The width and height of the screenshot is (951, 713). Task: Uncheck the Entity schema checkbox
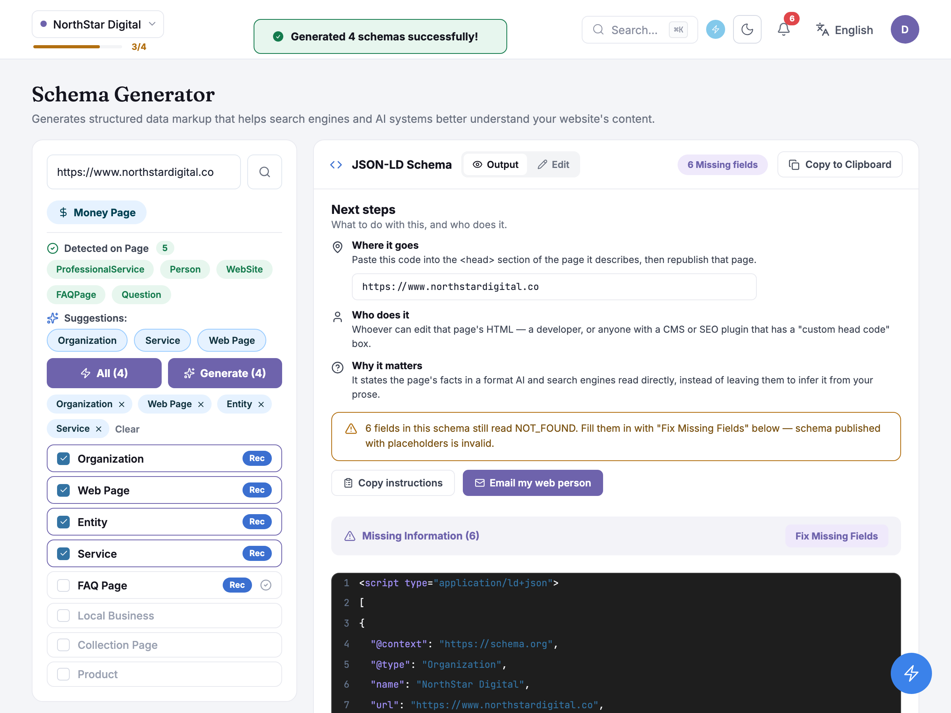coord(64,522)
